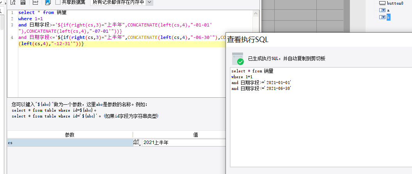This screenshot has width=412, height=174.
Task: Click the parameter hint example text
Action: (x=85, y=110)
